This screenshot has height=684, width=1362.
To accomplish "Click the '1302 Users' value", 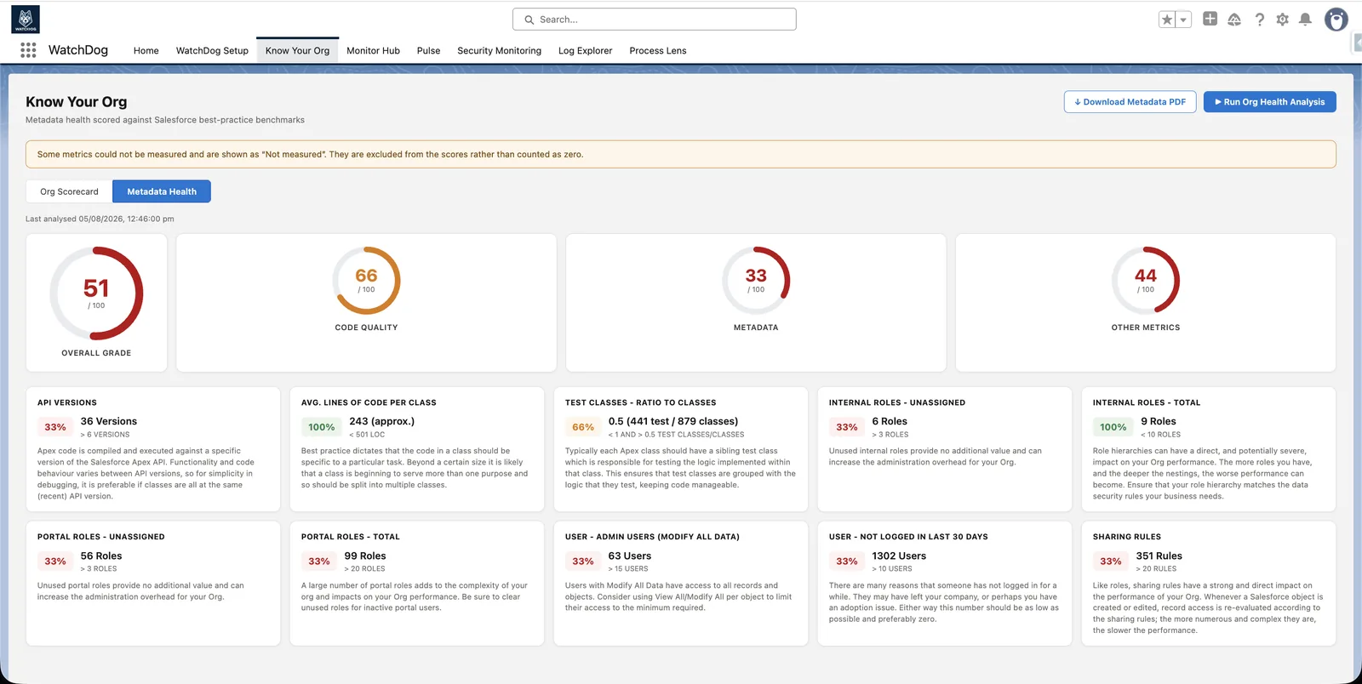I will pyautogui.click(x=899, y=556).
